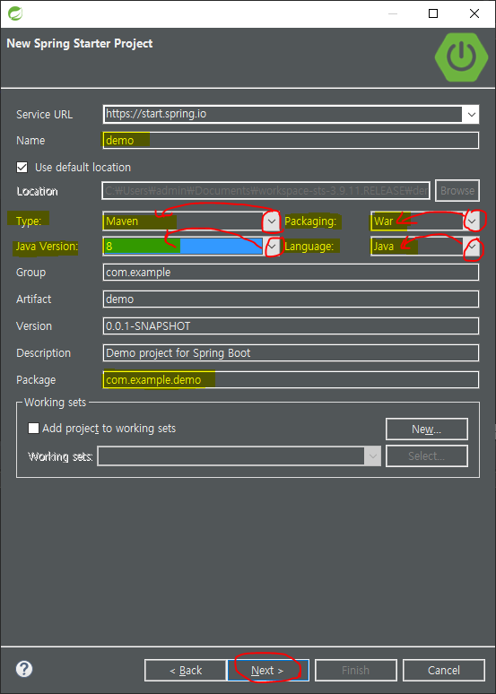Click the grayed-out Finish button

coord(355,670)
